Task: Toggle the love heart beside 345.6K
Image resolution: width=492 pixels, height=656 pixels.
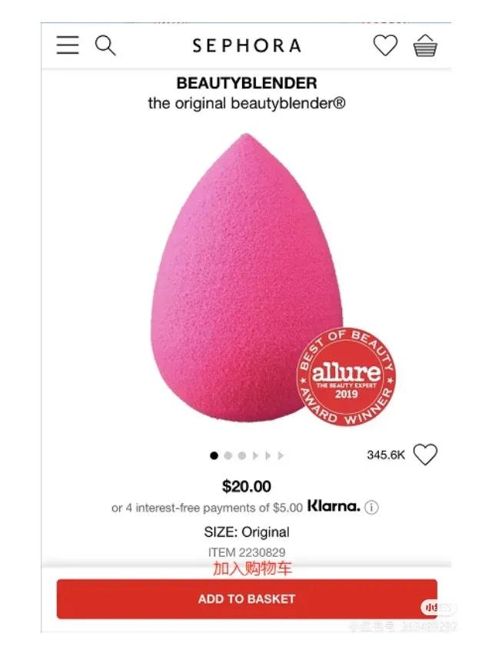Action: tap(425, 455)
